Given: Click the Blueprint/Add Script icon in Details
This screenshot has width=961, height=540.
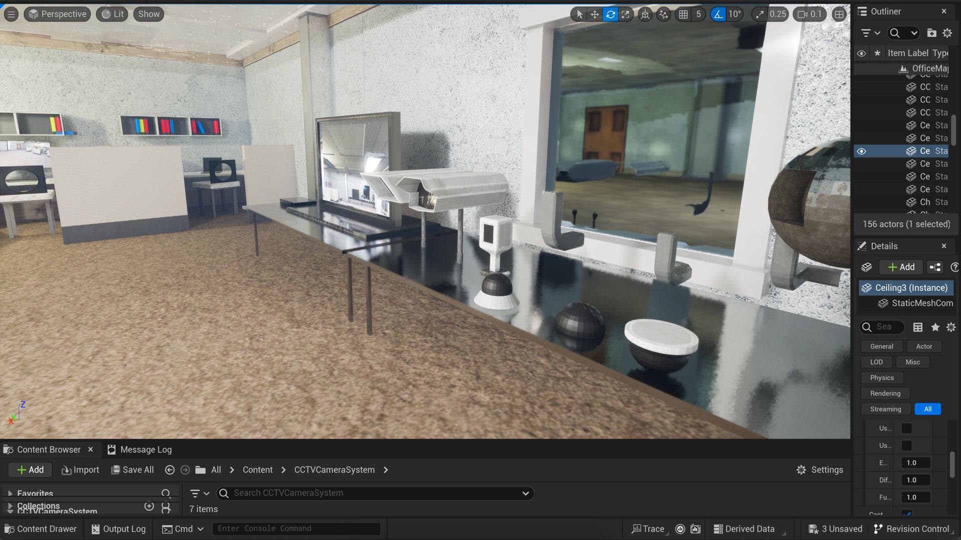Looking at the screenshot, I should coord(935,267).
